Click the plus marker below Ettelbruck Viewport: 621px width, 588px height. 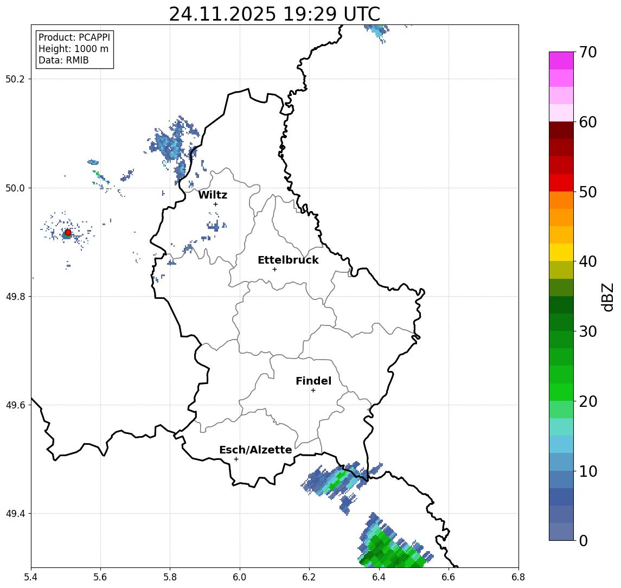274,270
